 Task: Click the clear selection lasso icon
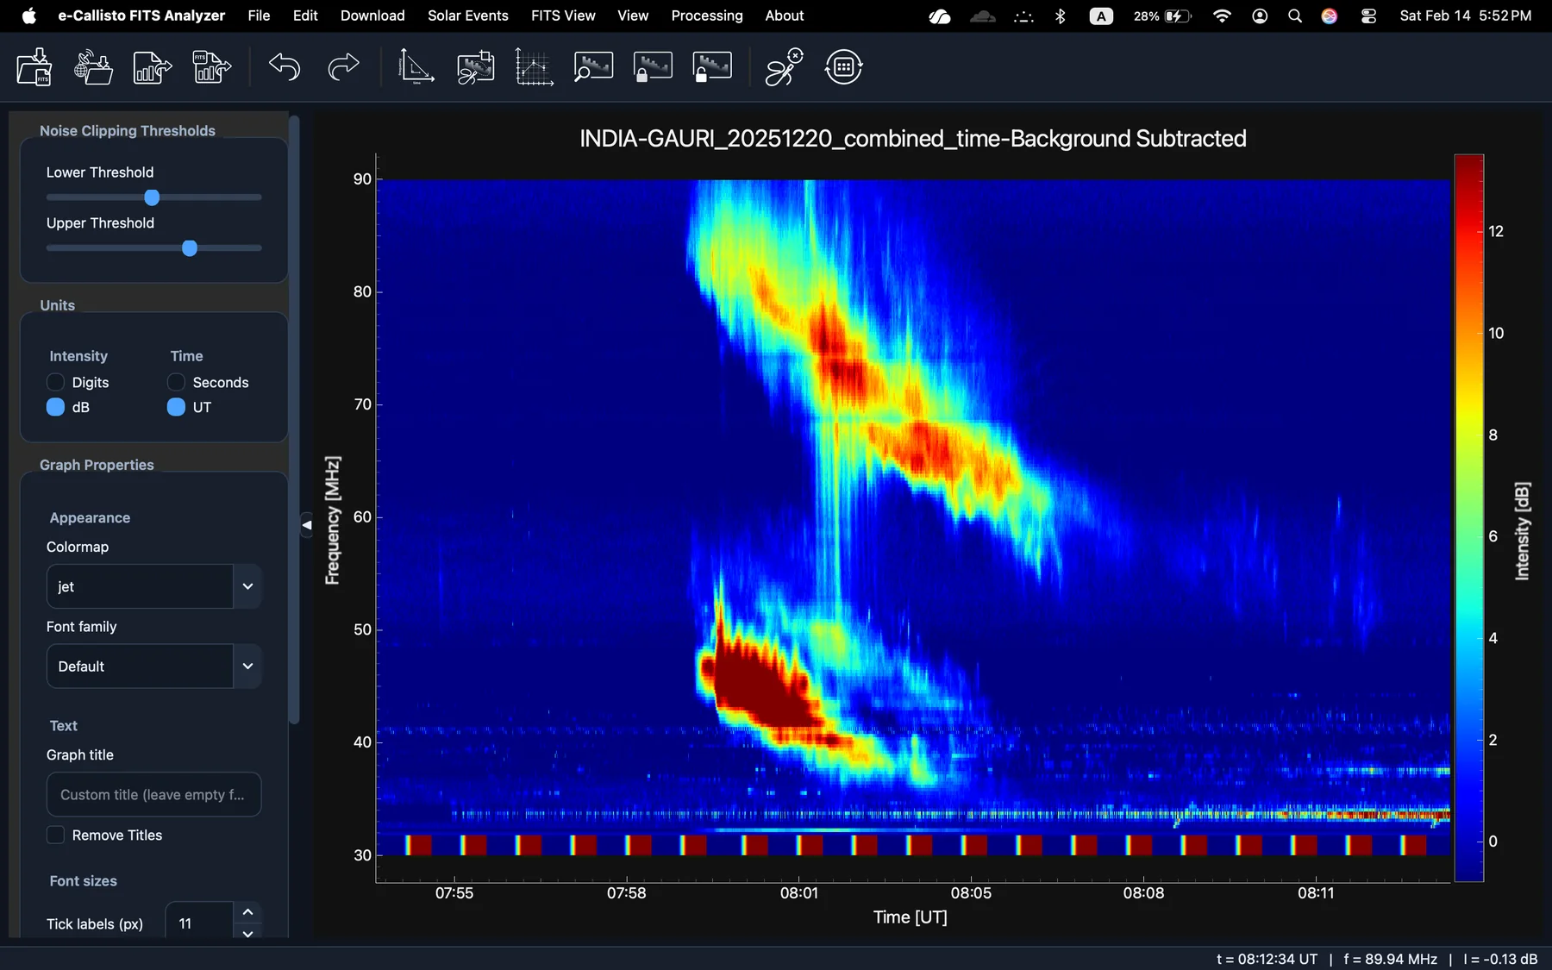pyautogui.click(x=785, y=67)
